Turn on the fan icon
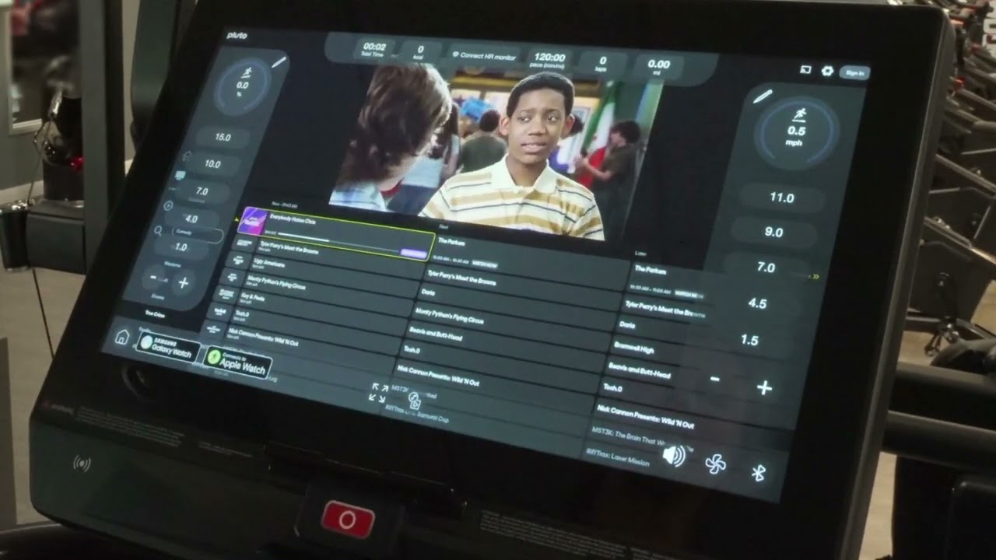 [715, 464]
